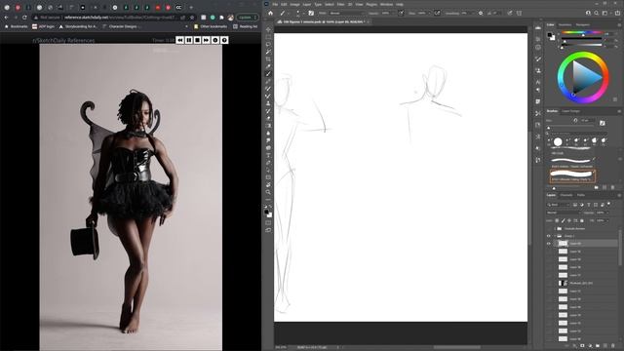624x351 pixels.
Task: Open symmetry paint options butterfly icon
Action: coord(519,13)
